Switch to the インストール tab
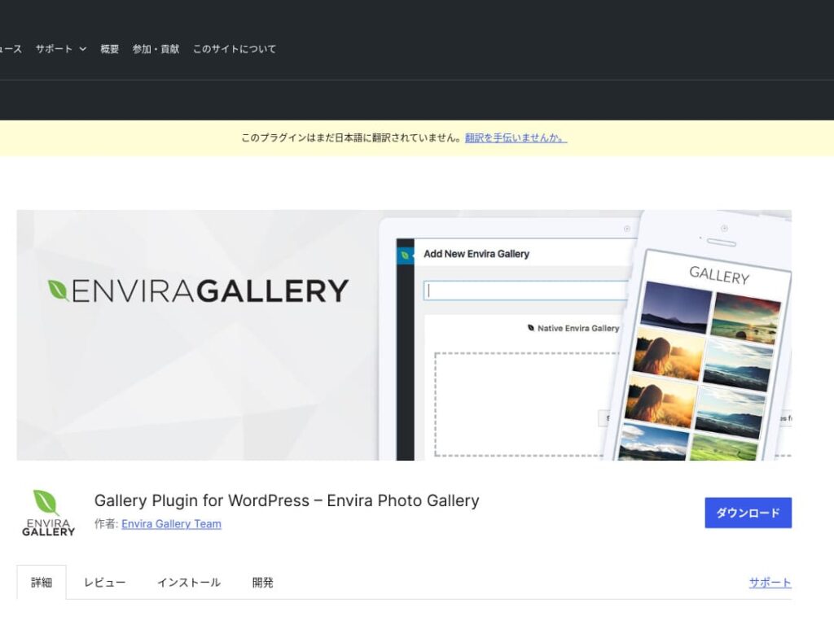The image size is (834, 625). (188, 583)
